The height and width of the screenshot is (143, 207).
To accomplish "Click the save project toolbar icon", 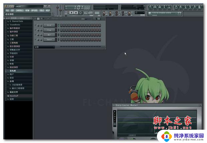I will [x=181, y=7].
